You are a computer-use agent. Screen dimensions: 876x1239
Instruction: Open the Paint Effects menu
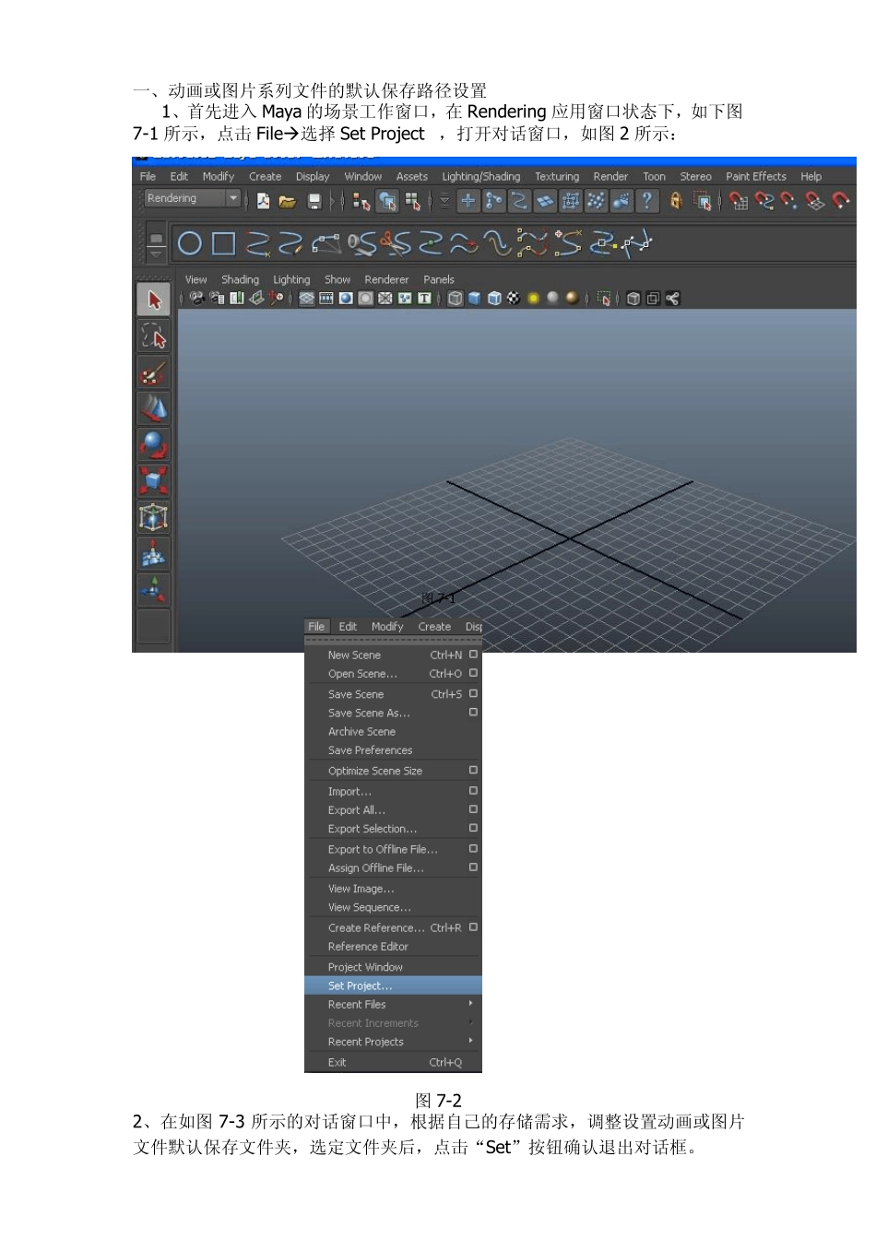[x=756, y=176]
